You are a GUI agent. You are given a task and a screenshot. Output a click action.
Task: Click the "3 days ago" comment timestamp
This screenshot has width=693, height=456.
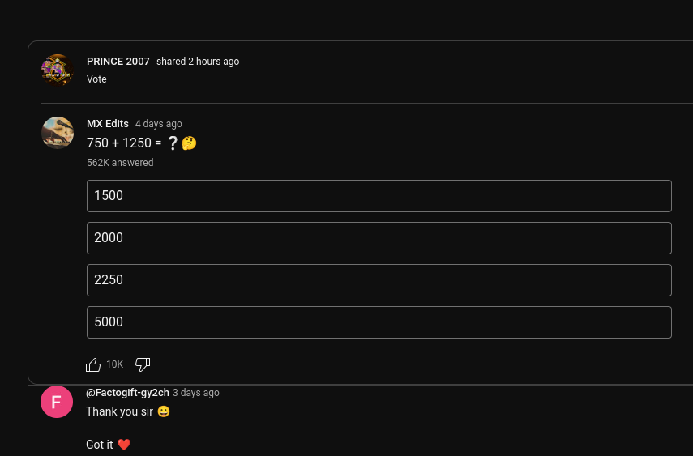196,393
